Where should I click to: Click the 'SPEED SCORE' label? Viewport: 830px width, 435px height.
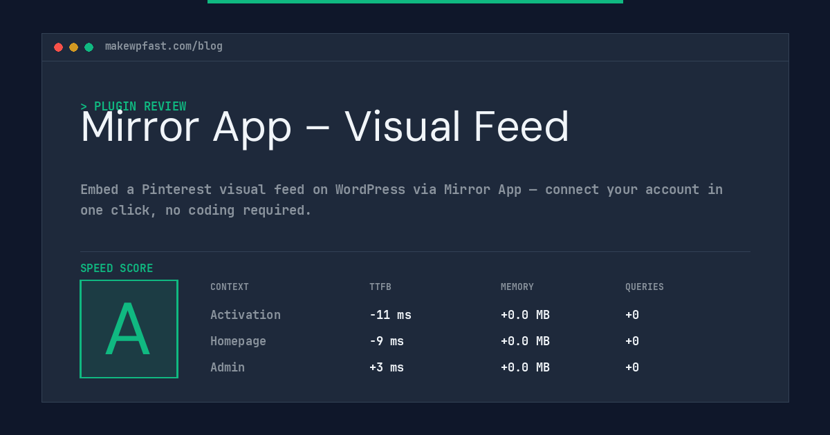coord(117,269)
